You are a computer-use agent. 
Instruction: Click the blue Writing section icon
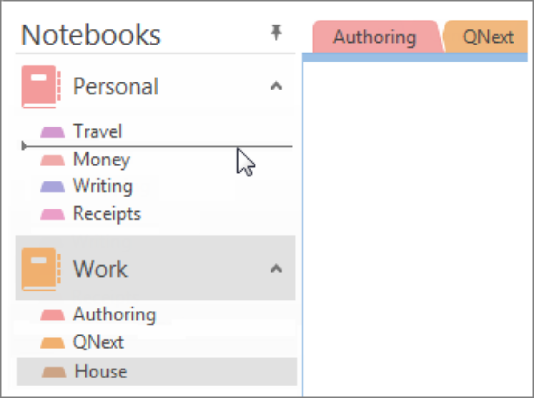[x=53, y=187]
